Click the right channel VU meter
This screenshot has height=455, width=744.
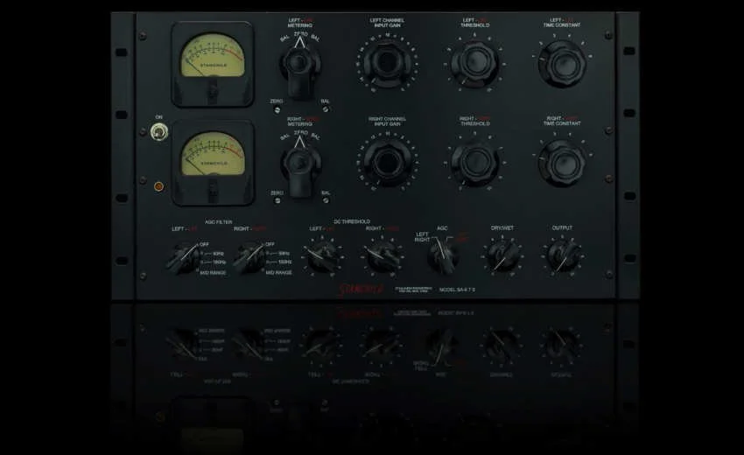213,163
